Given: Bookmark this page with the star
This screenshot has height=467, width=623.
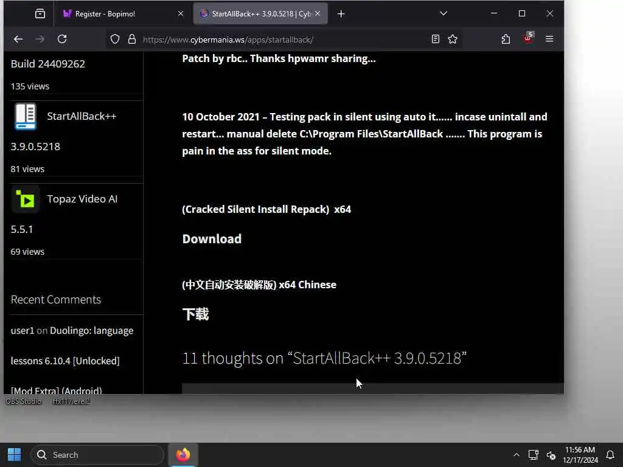Looking at the screenshot, I should [x=453, y=39].
